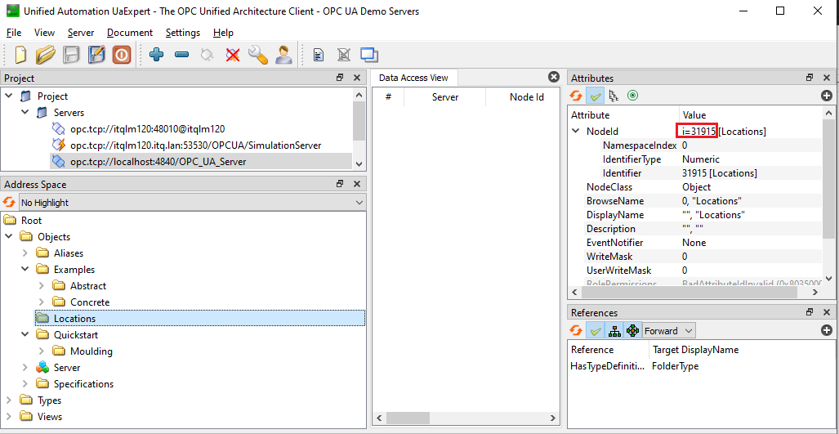Viewport: 839px width, 434px height.
Task: Click the New Project toolbar icon
Action: pyautogui.click(x=20, y=55)
